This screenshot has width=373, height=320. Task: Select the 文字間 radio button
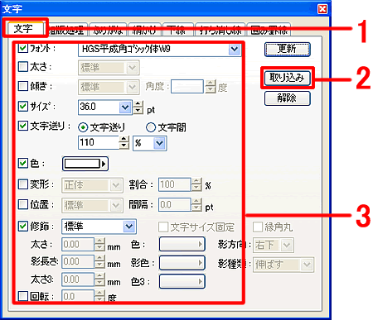151,127
